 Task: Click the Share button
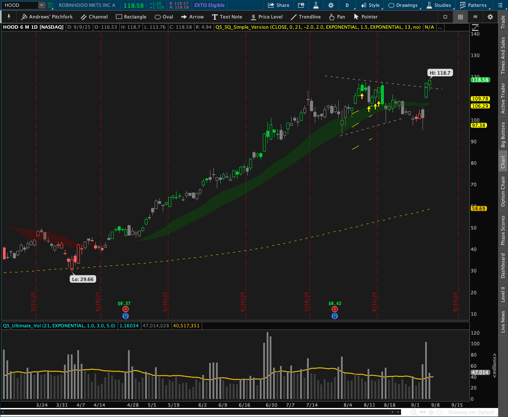pyautogui.click(x=279, y=5)
